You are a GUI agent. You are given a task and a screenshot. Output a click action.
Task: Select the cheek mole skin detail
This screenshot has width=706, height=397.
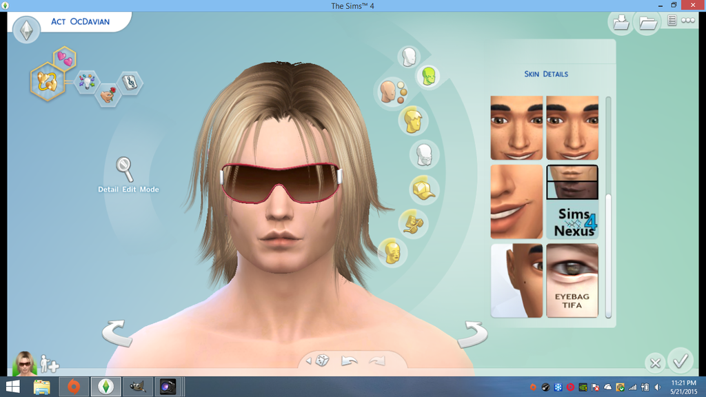tap(516, 281)
